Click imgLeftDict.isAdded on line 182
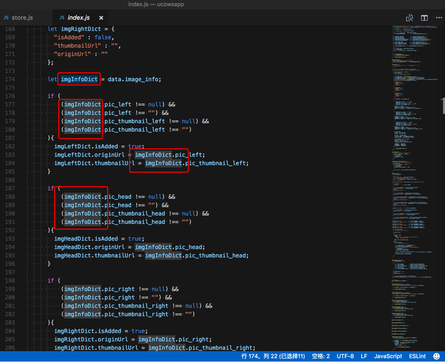The image size is (445, 362). 86,146
